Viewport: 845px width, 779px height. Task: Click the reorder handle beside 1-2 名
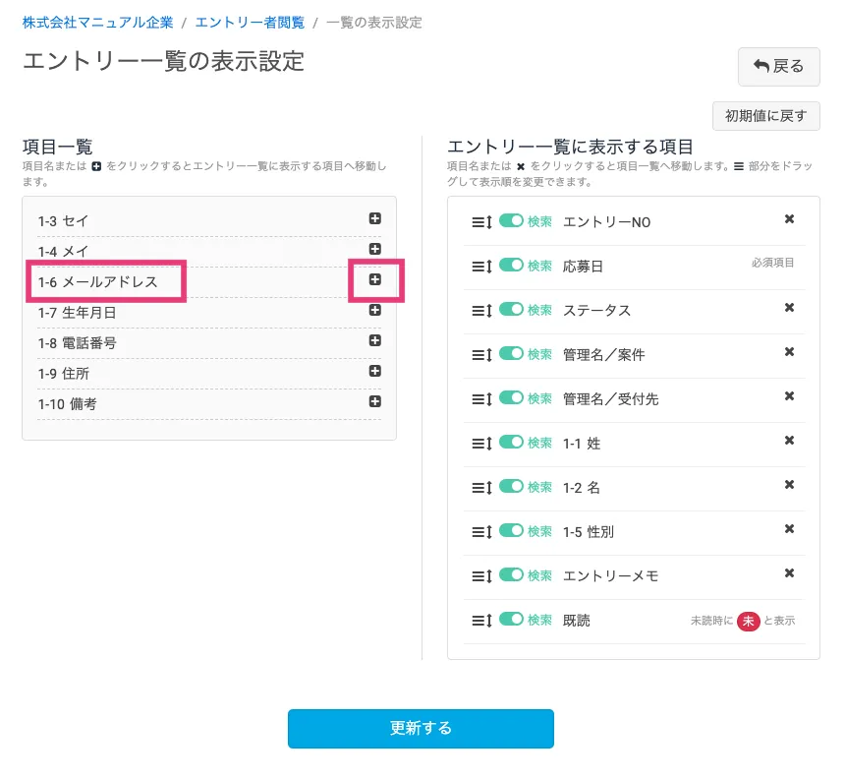click(x=480, y=487)
